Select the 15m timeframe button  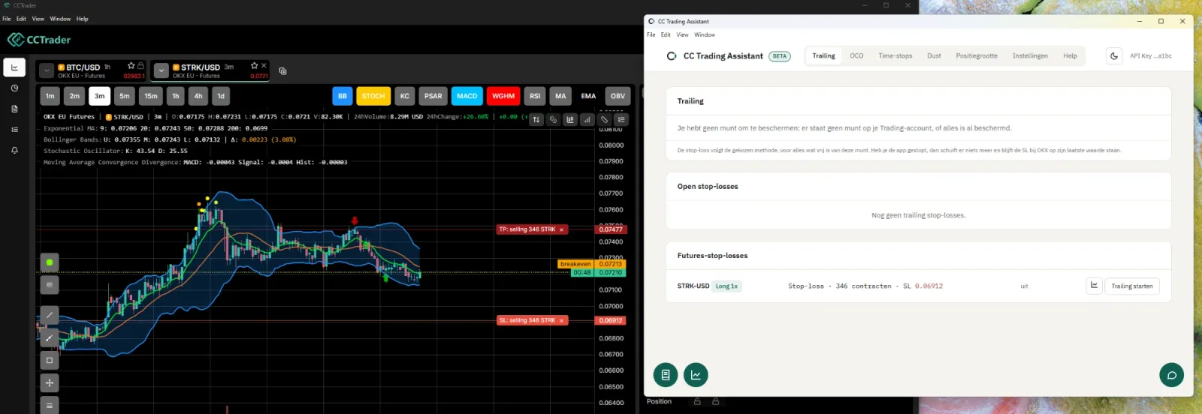pos(151,96)
